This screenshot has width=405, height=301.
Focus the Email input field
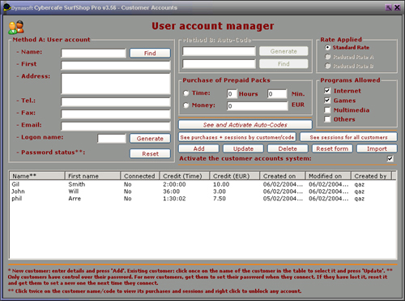[116, 127]
